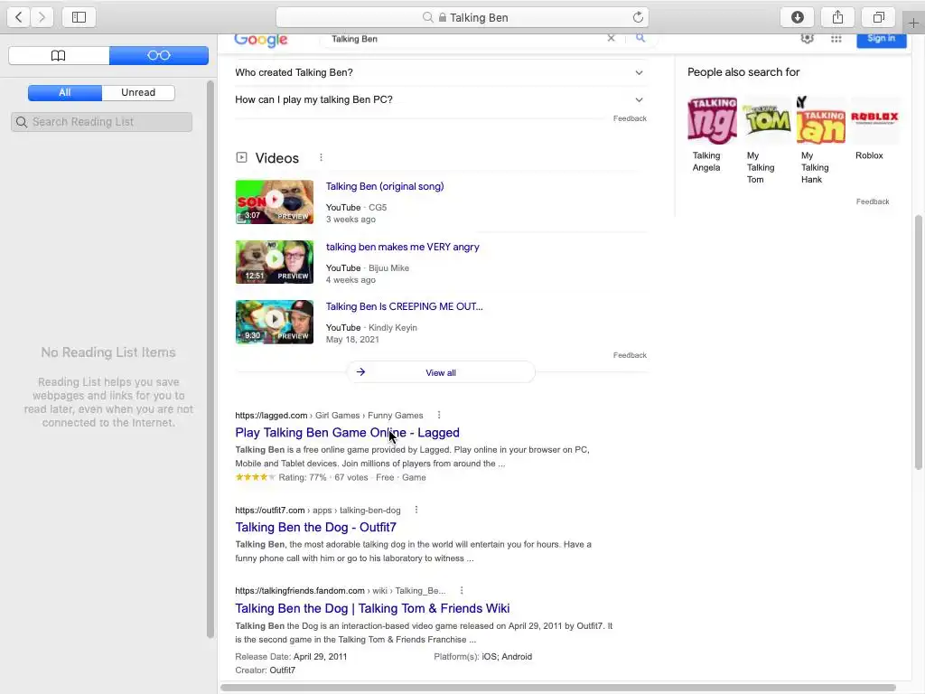
Task: Click the Google logo
Action: click(261, 39)
